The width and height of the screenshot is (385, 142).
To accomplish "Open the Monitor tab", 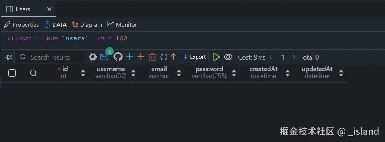I will [122, 24].
